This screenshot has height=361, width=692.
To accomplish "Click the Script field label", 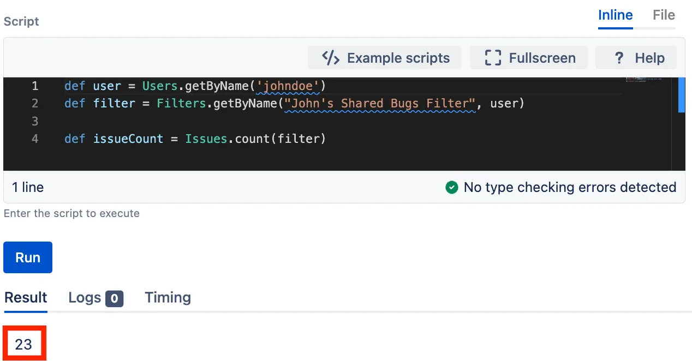I will [x=21, y=22].
